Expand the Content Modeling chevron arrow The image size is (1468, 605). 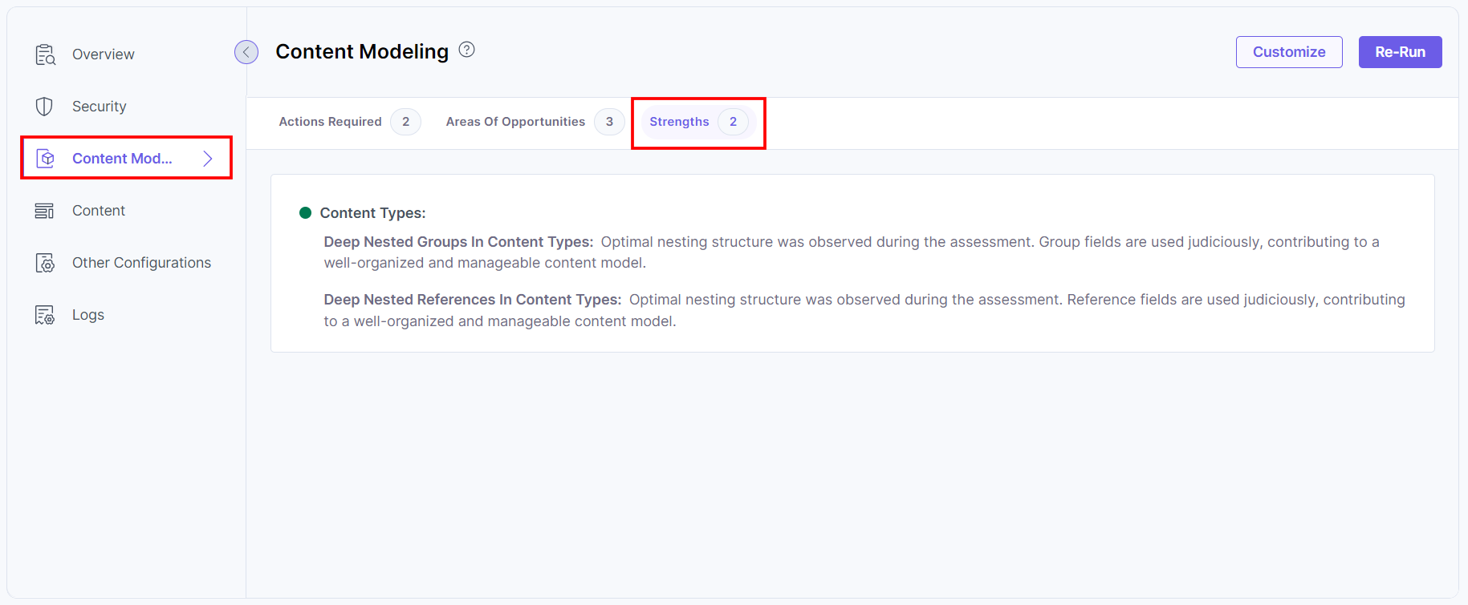pyautogui.click(x=208, y=159)
